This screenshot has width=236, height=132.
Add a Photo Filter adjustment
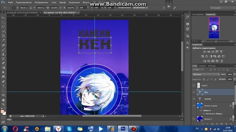[215, 56]
